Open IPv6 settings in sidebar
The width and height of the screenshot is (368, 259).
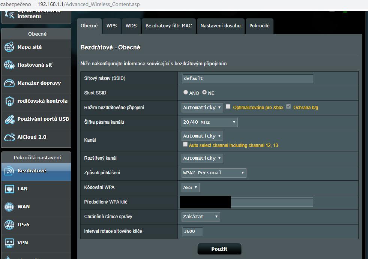tap(36, 225)
